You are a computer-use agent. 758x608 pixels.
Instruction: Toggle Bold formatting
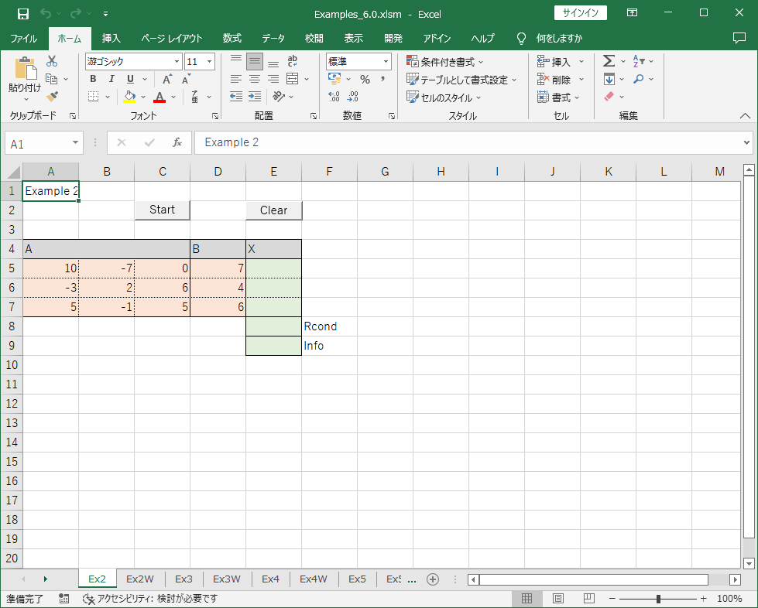(x=94, y=79)
